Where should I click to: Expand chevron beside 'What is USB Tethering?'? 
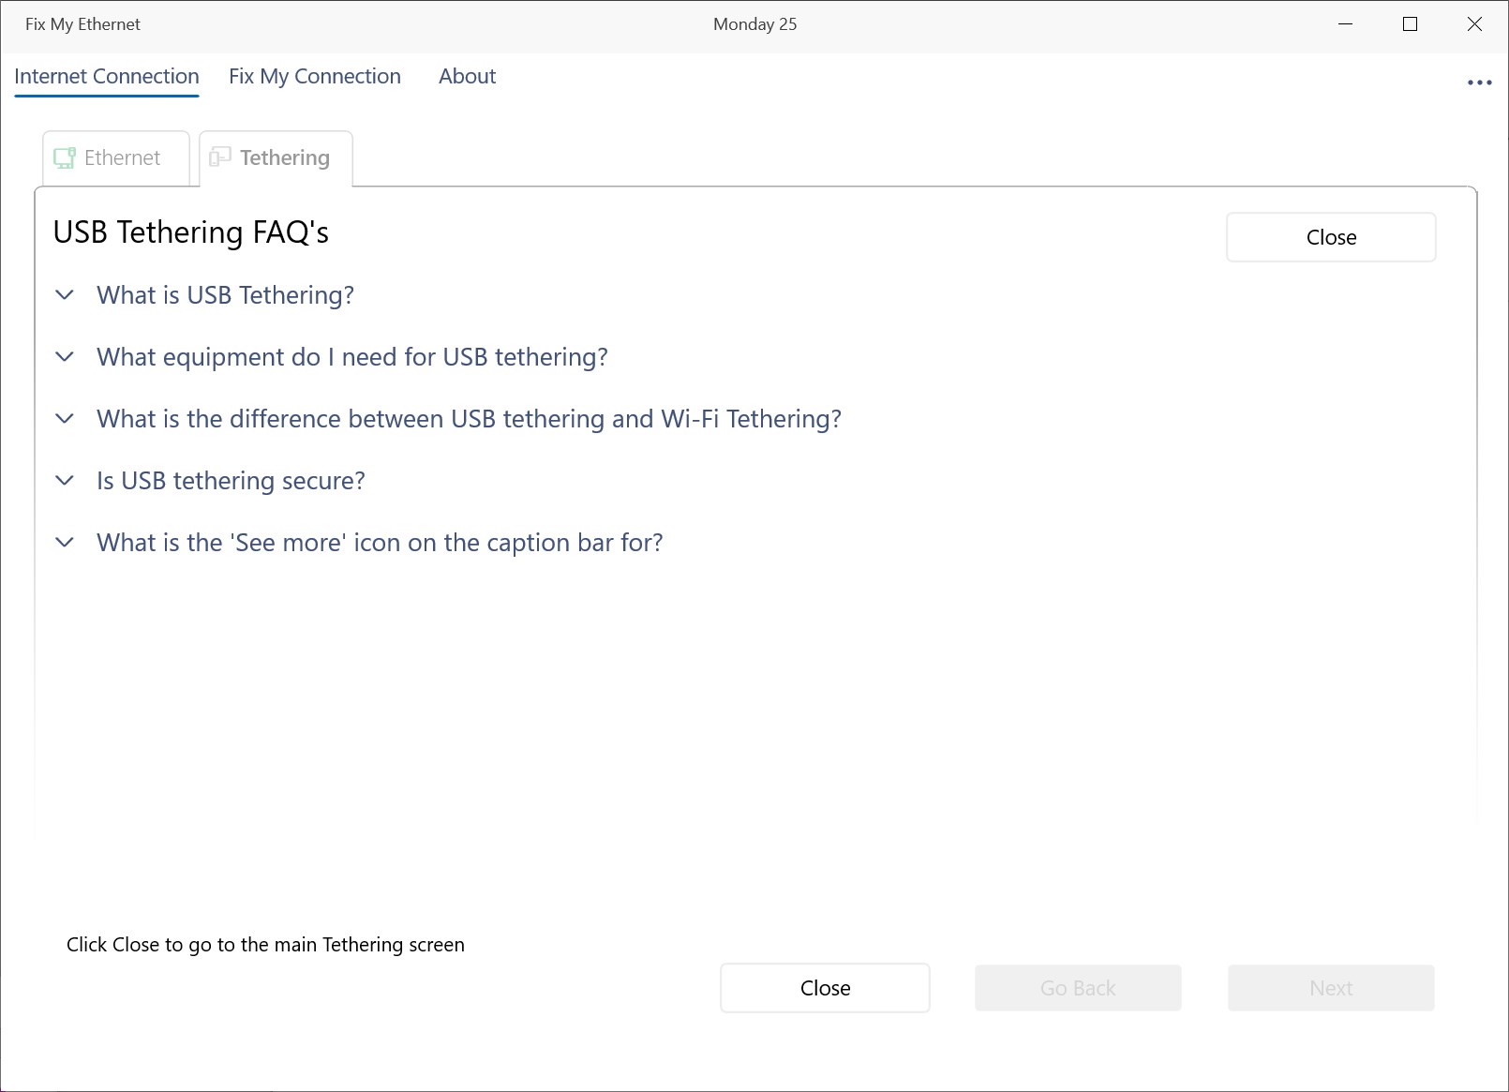[65, 295]
